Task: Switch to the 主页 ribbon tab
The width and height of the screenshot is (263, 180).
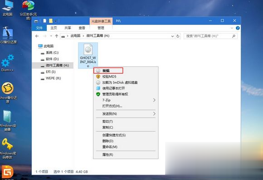Action: 54,28
